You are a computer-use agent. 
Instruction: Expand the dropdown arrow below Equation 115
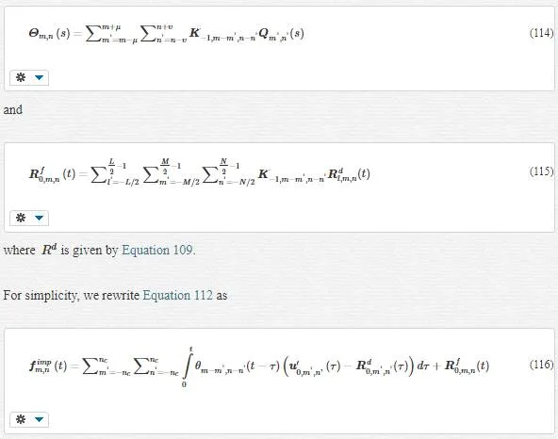tap(39, 218)
